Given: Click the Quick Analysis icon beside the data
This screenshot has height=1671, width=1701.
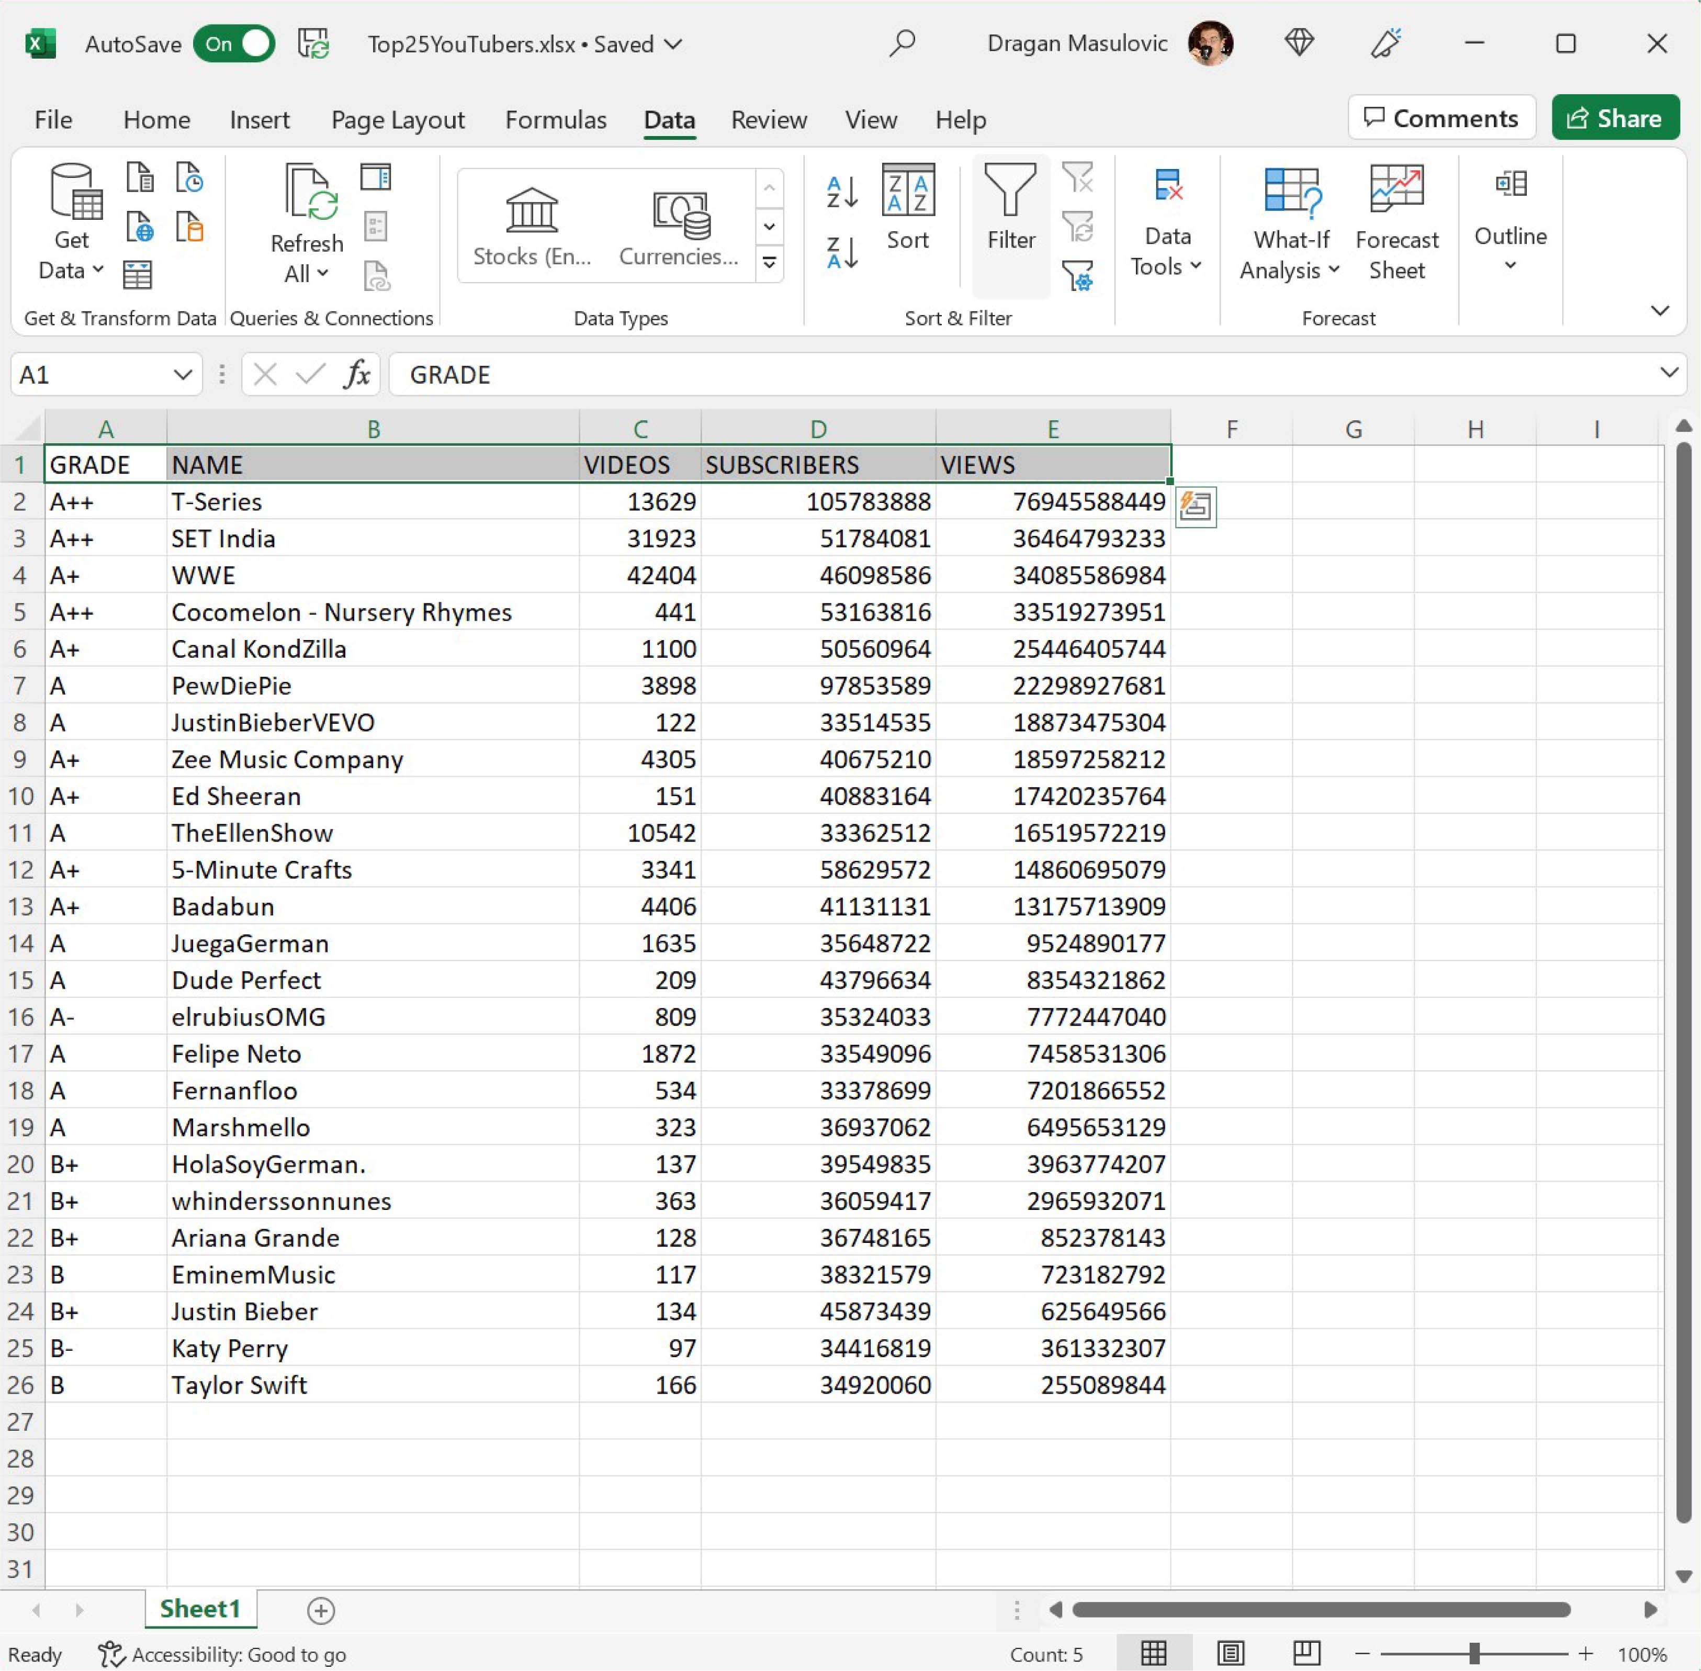Looking at the screenshot, I should (1196, 507).
